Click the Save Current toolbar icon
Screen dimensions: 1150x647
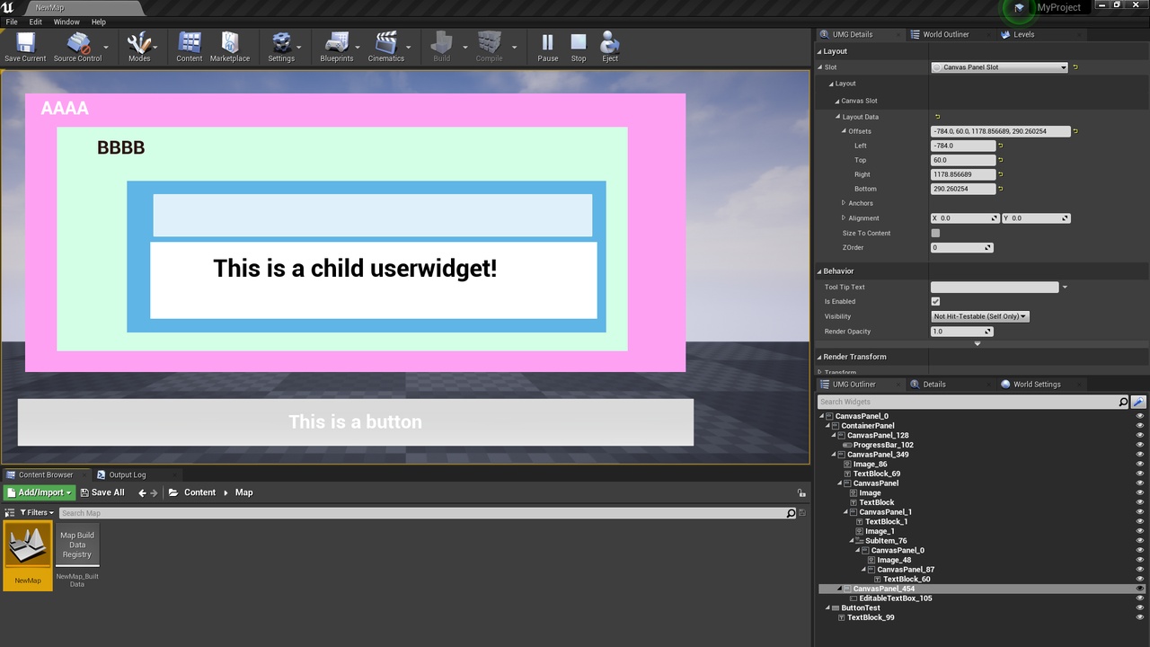[25, 47]
